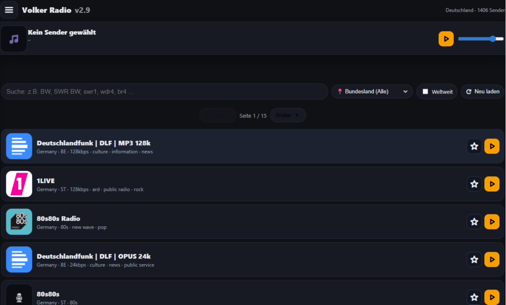The height and width of the screenshot is (305, 506).
Task: Play Deutschlandfunk DLF MP3 128k
Action: pyautogui.click(x=492, y=146)
